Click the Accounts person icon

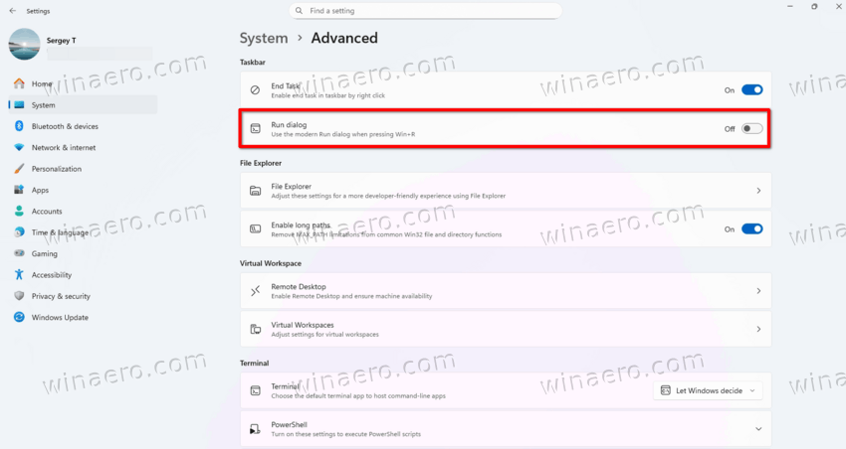tap(20, 211)
